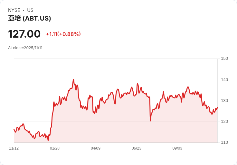Viewport: 237px width, 165px height.
Task: Click the +1.11(+0.88%) price change text
Action: click(63, 34)
